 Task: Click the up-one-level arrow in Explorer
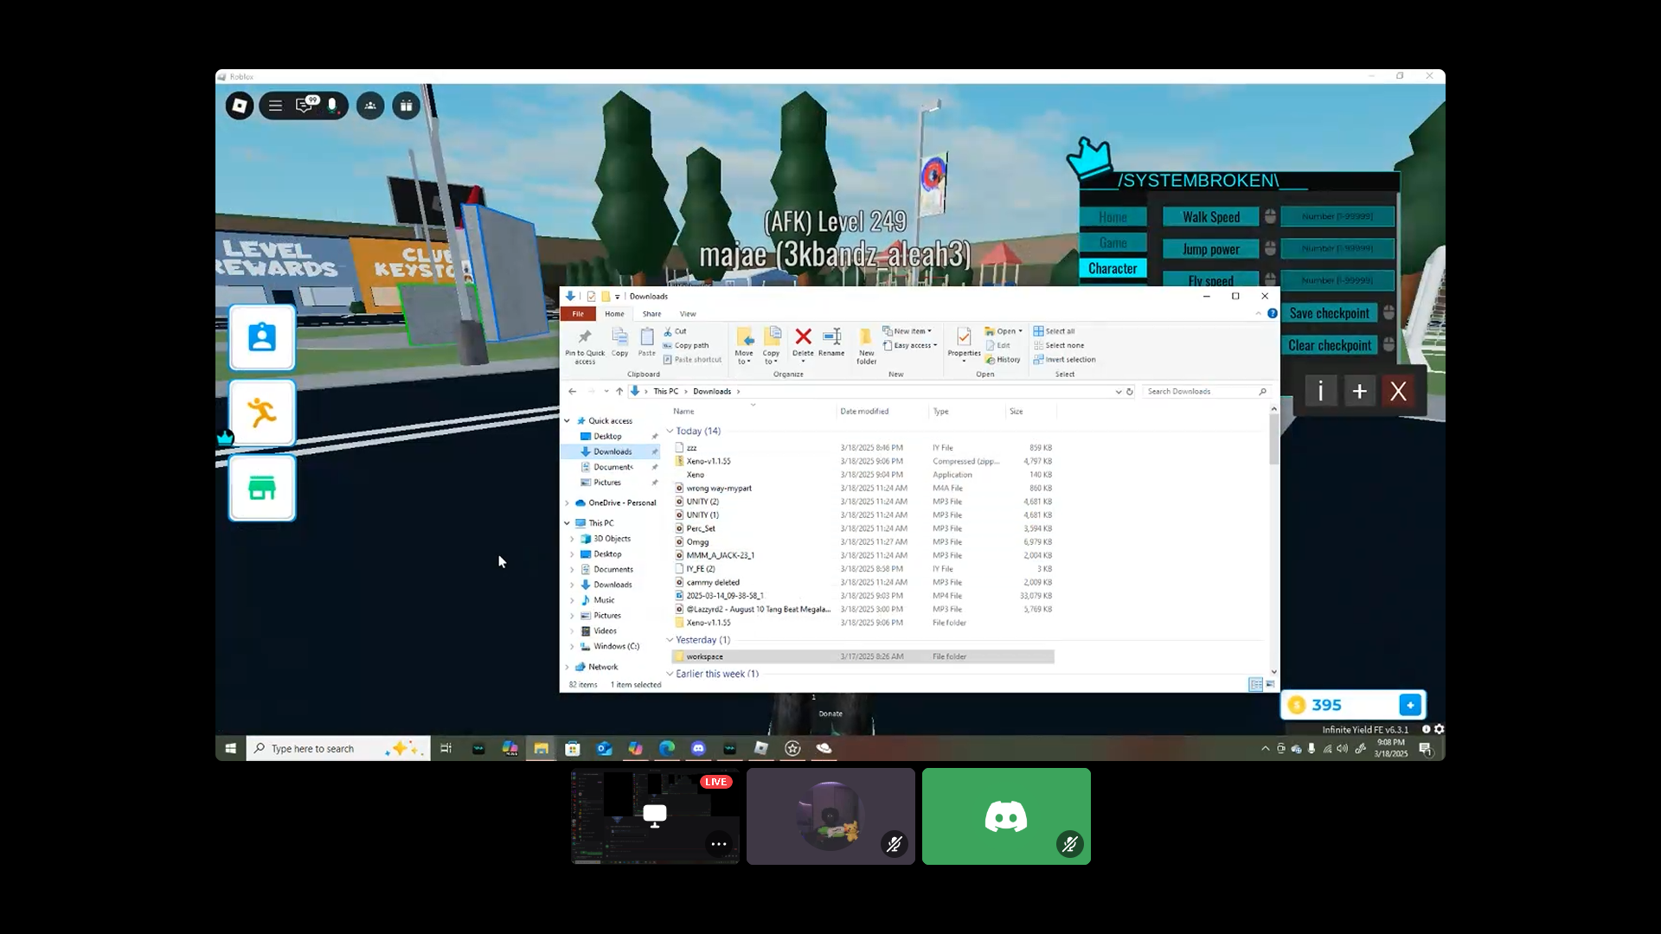pos(619,392)
